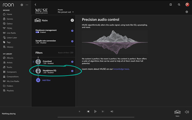Open Playlists in My Library
This screenshot has width=192, height=120.
8,90
